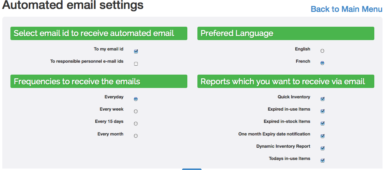Image resolution: width=384 pixels, height=170 pixels.
Task: Uncheck the 'To my email id' checkbox
Action: 136,52
